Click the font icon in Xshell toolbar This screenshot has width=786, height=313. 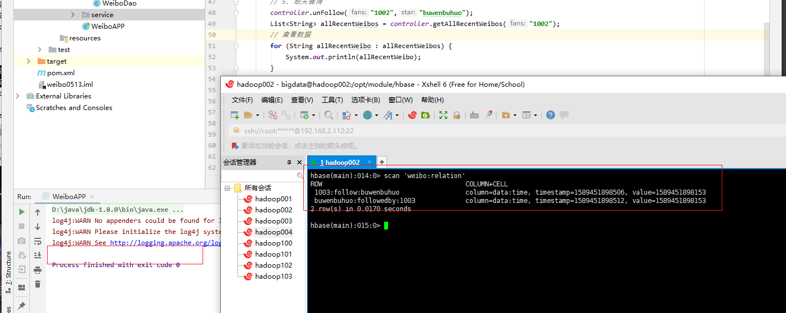pos(388,115)
